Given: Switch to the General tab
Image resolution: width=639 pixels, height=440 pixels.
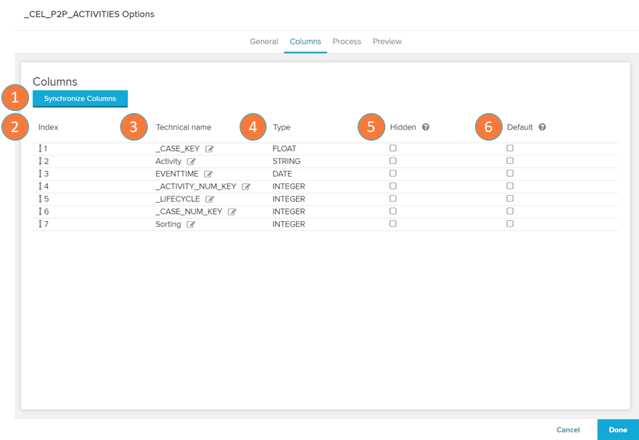Looking at the screenshot, I should click(x=264, y=42).
